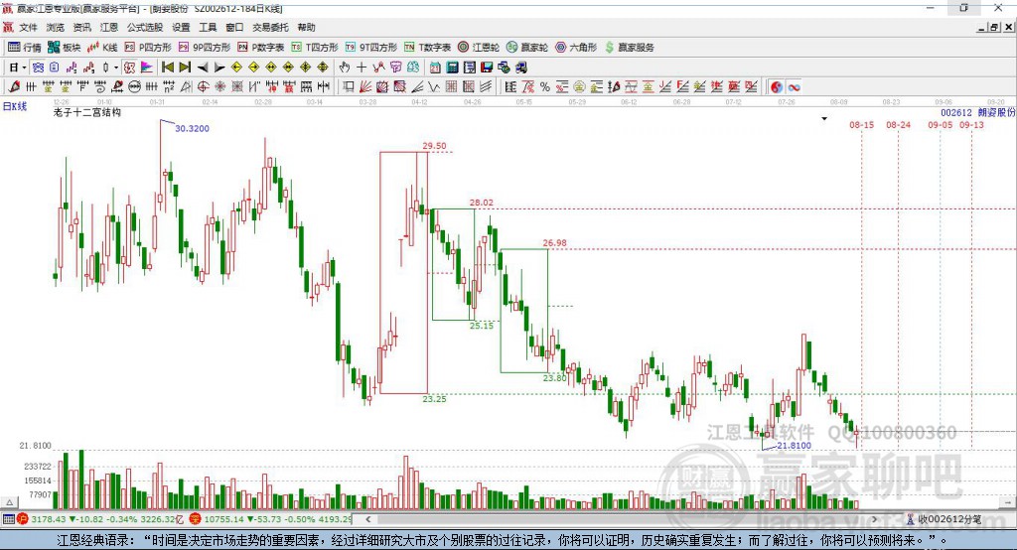Click the 09-13 date marker
1017x550 pixels.
click(971, 124)
